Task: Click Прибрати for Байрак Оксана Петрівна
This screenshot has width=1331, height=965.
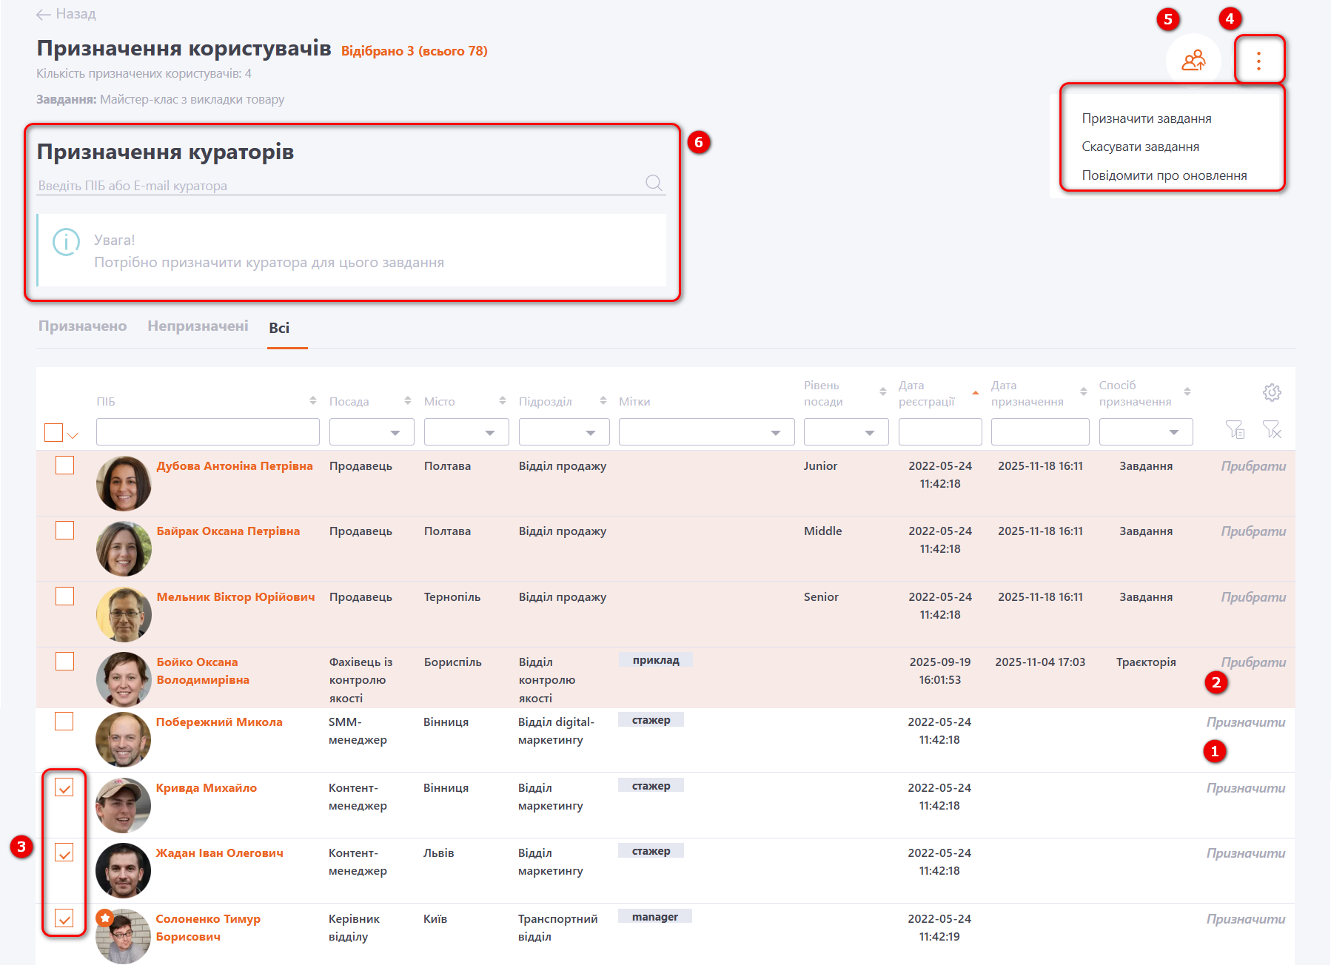Action: 1253,531
